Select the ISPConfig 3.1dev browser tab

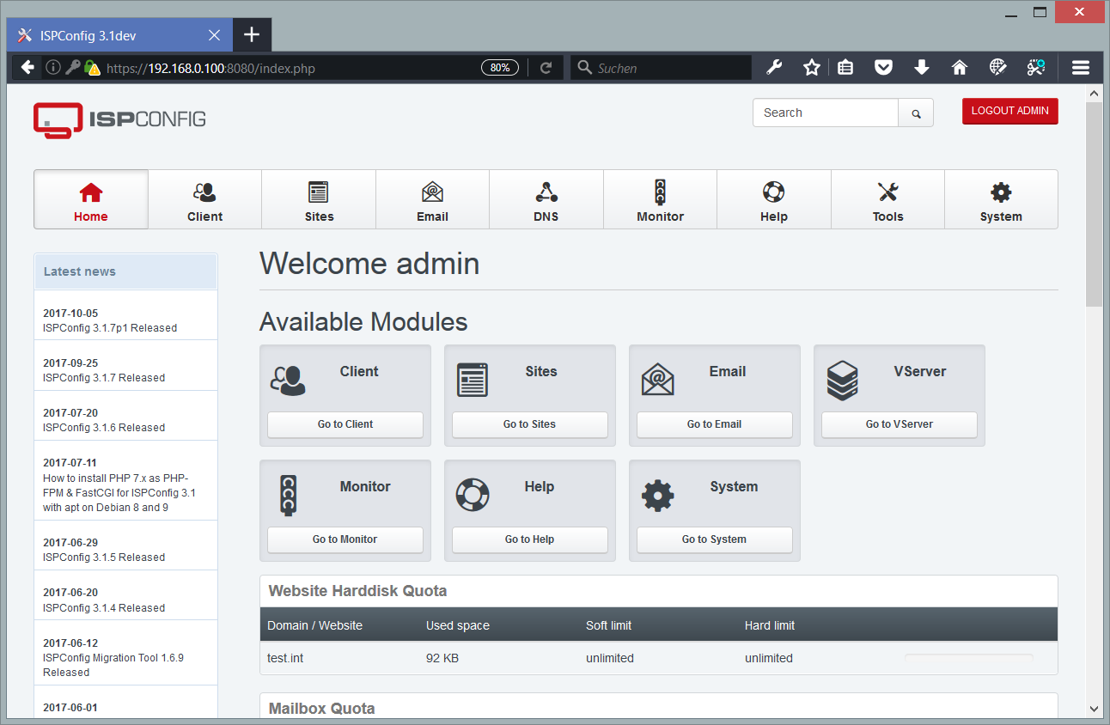[x=119, y=35]
